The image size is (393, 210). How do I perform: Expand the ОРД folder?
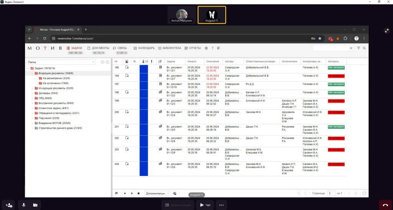click(32, 98)
